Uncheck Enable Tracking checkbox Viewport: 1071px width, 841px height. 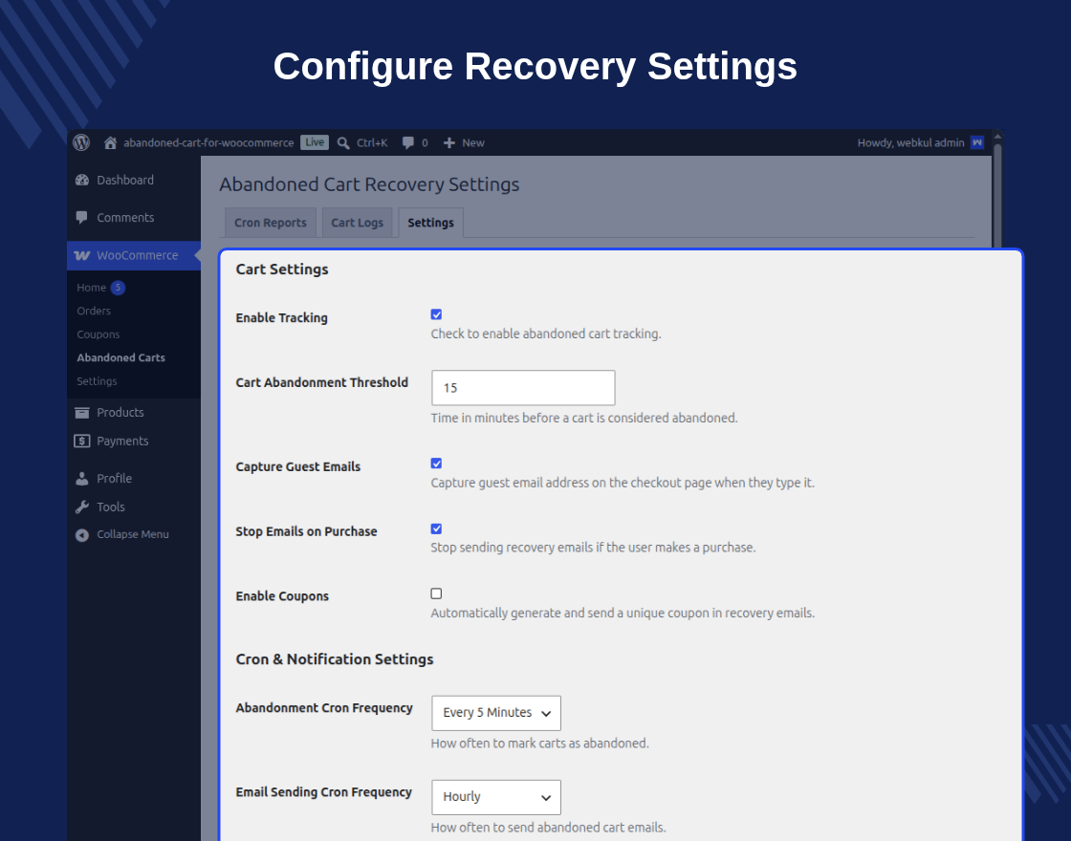[x=436, y=314]
